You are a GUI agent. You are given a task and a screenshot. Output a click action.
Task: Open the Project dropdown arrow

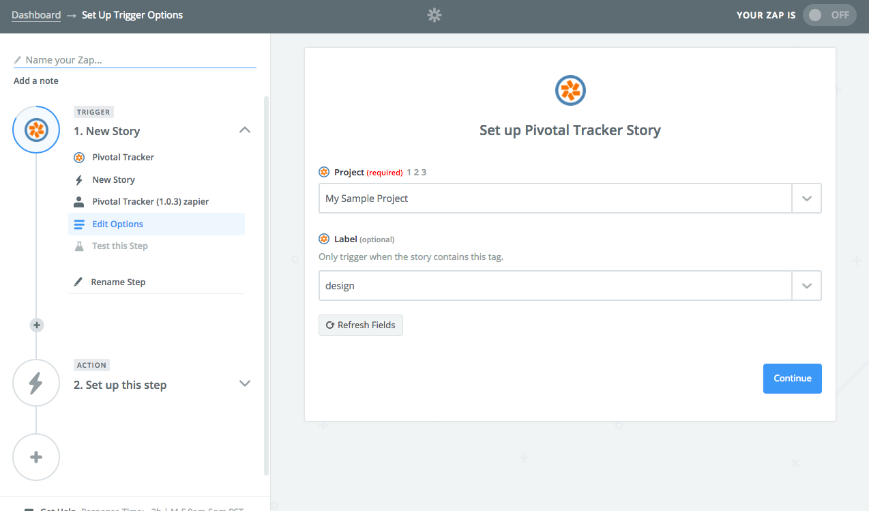(806, 199)
